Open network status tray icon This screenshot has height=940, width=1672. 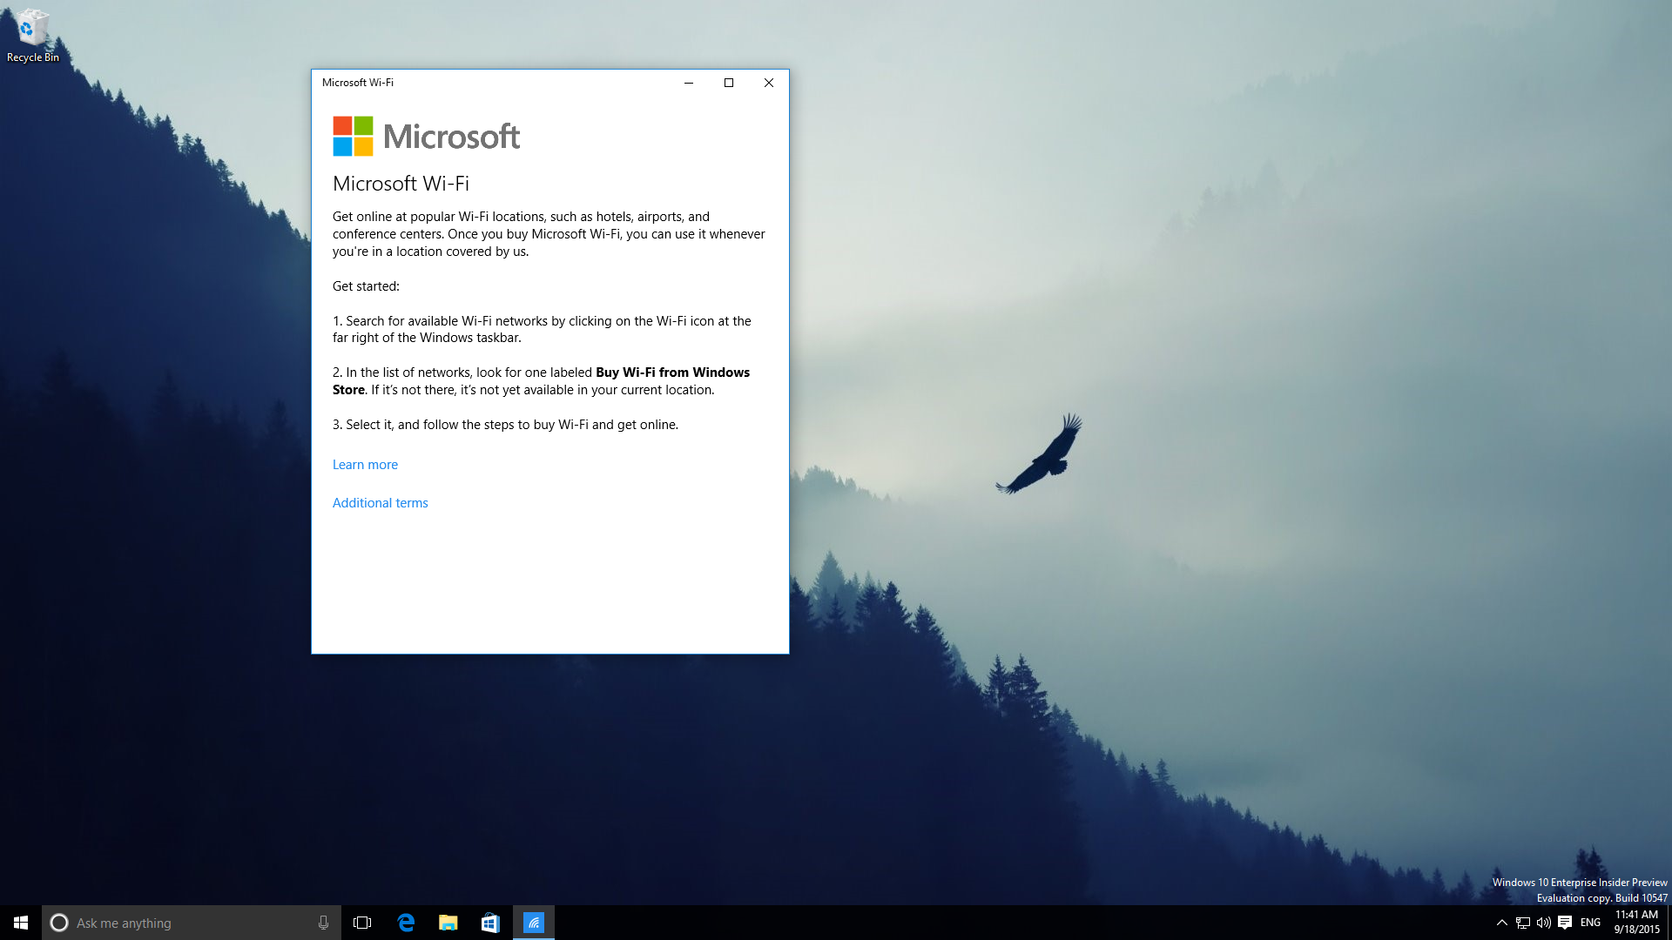click(1523, 923)
